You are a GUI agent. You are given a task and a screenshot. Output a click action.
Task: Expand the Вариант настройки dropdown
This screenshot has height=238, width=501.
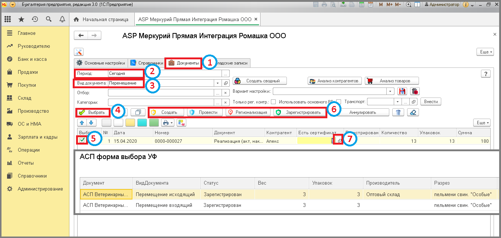[390, 91]
